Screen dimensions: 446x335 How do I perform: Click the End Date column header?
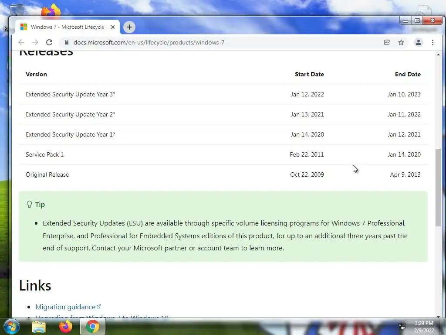tap(408, 74)
